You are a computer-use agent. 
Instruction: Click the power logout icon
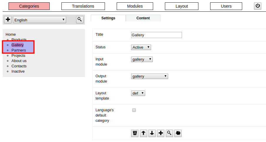point(257,6)
